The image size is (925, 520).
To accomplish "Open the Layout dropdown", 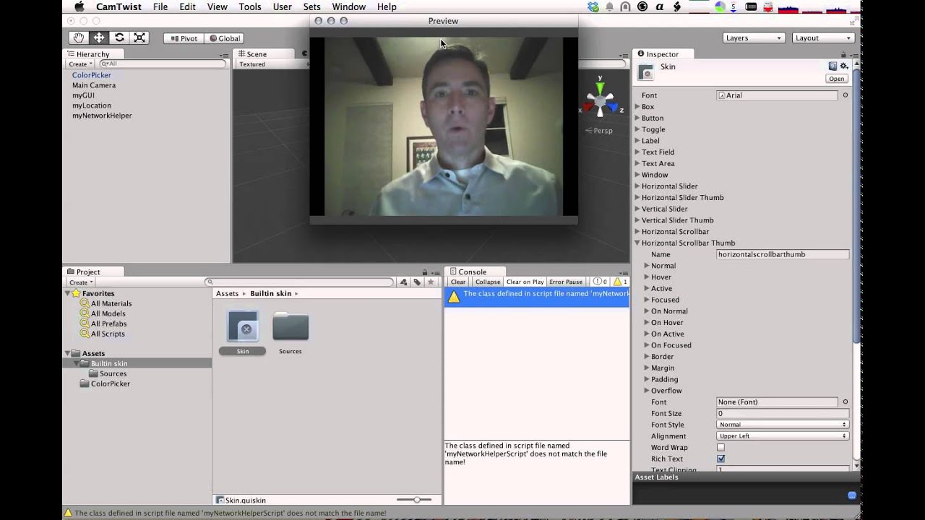I will [x=823, y=38].
